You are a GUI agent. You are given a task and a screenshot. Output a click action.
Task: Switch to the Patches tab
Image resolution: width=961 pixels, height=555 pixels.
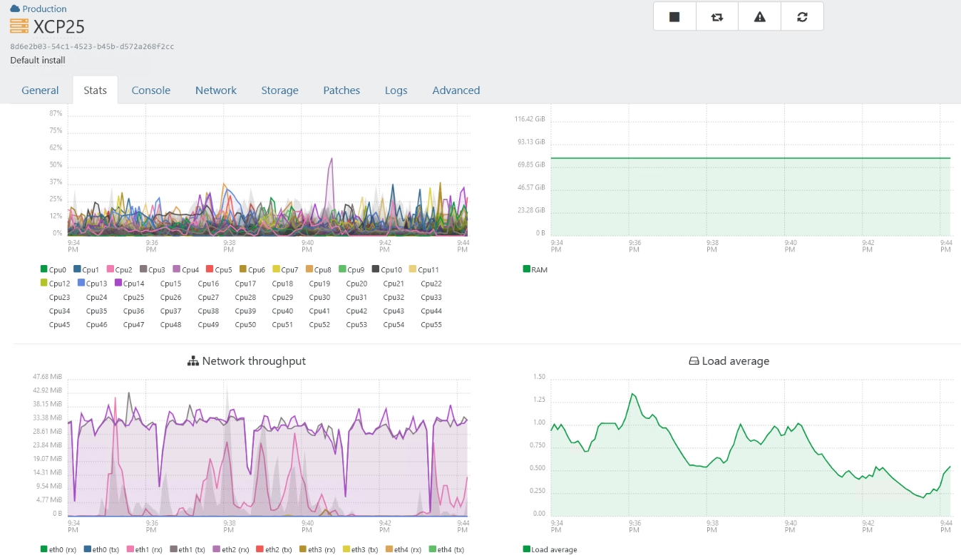[x=341, y=90]
